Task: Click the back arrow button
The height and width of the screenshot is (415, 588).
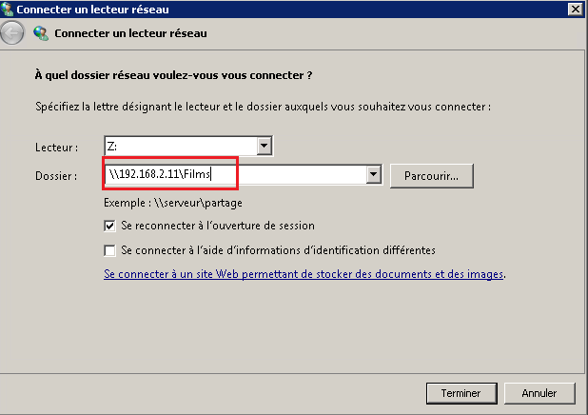Action: pos(12,33)
